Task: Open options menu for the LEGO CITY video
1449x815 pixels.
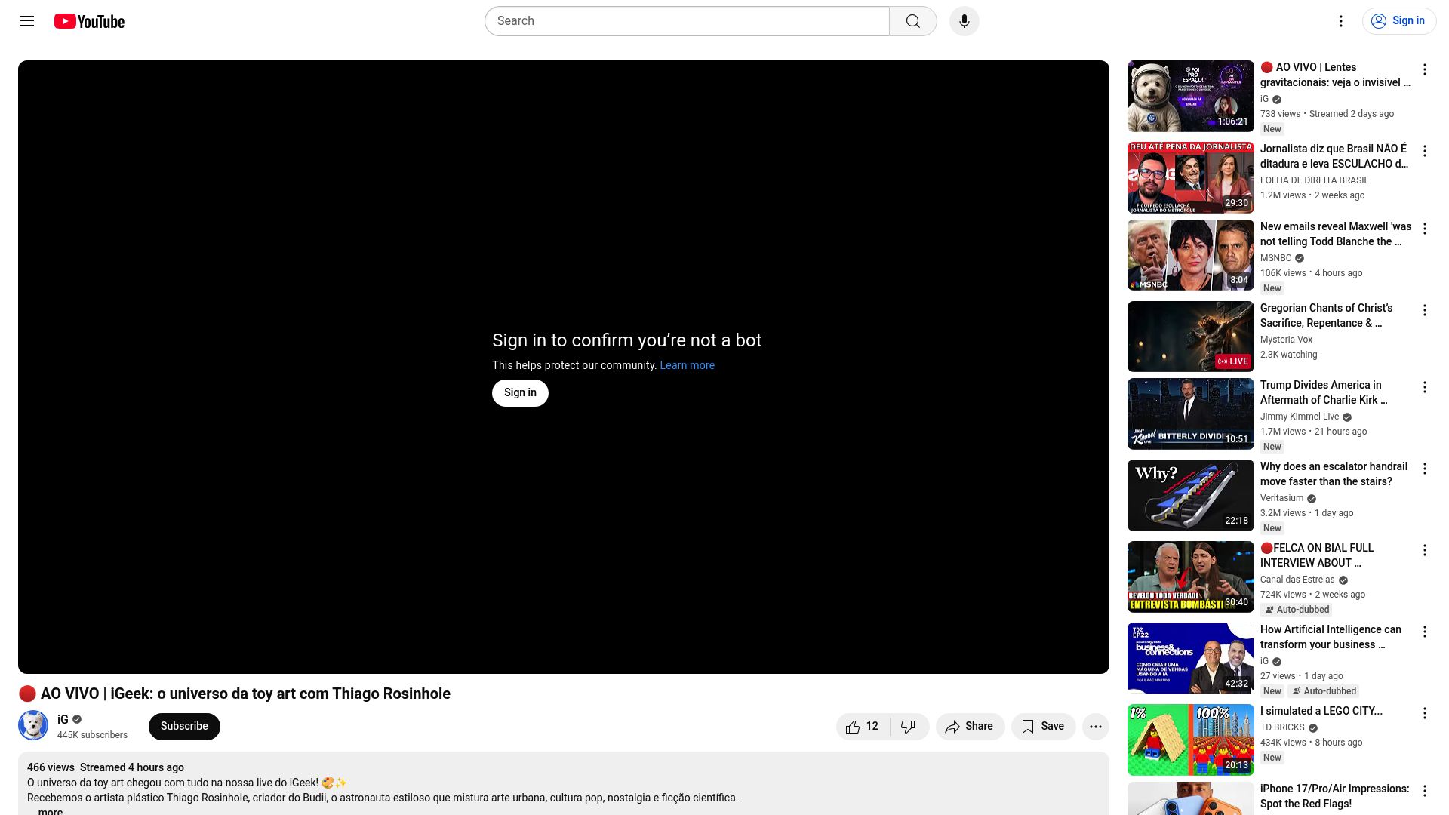Action: click(1424, 713)
